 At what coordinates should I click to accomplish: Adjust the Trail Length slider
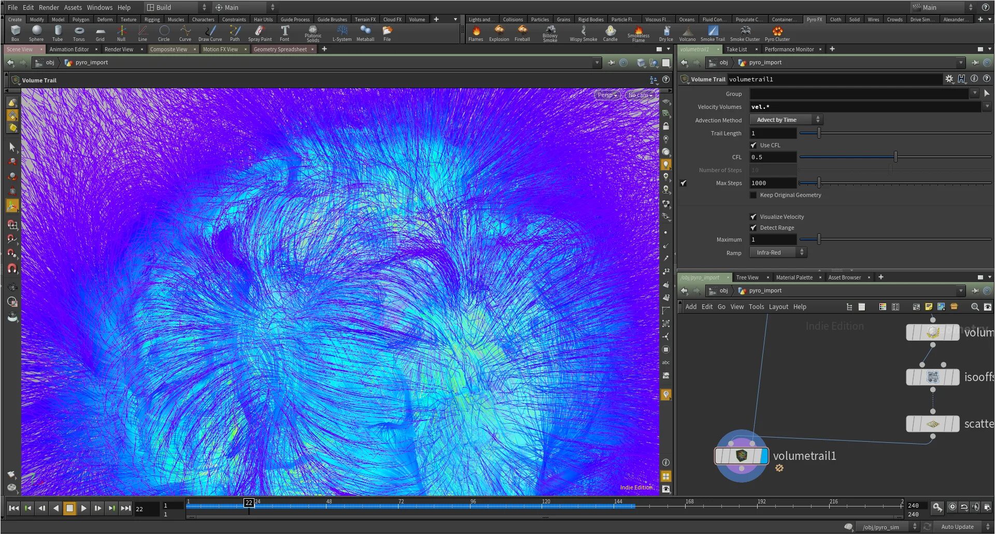coord(819,133)
